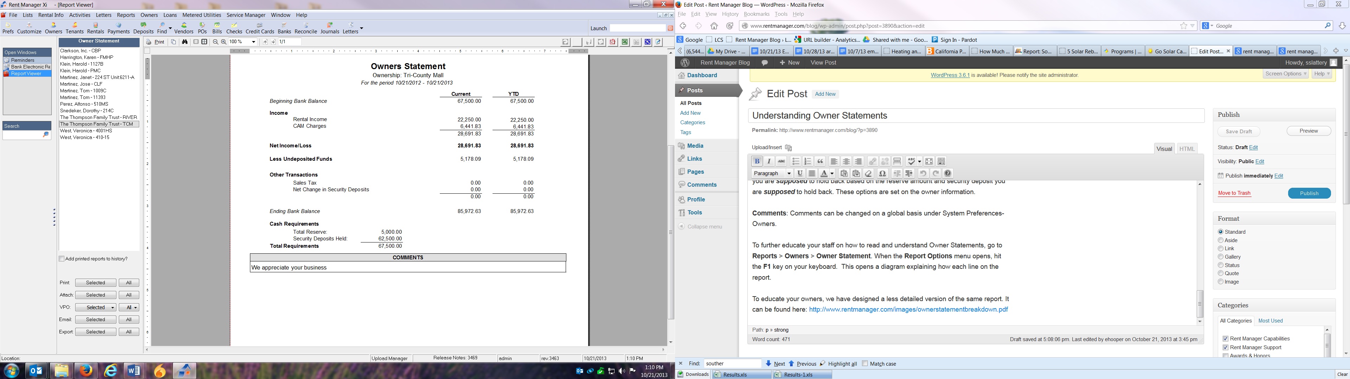Click the Preview button

[1309, 131]
